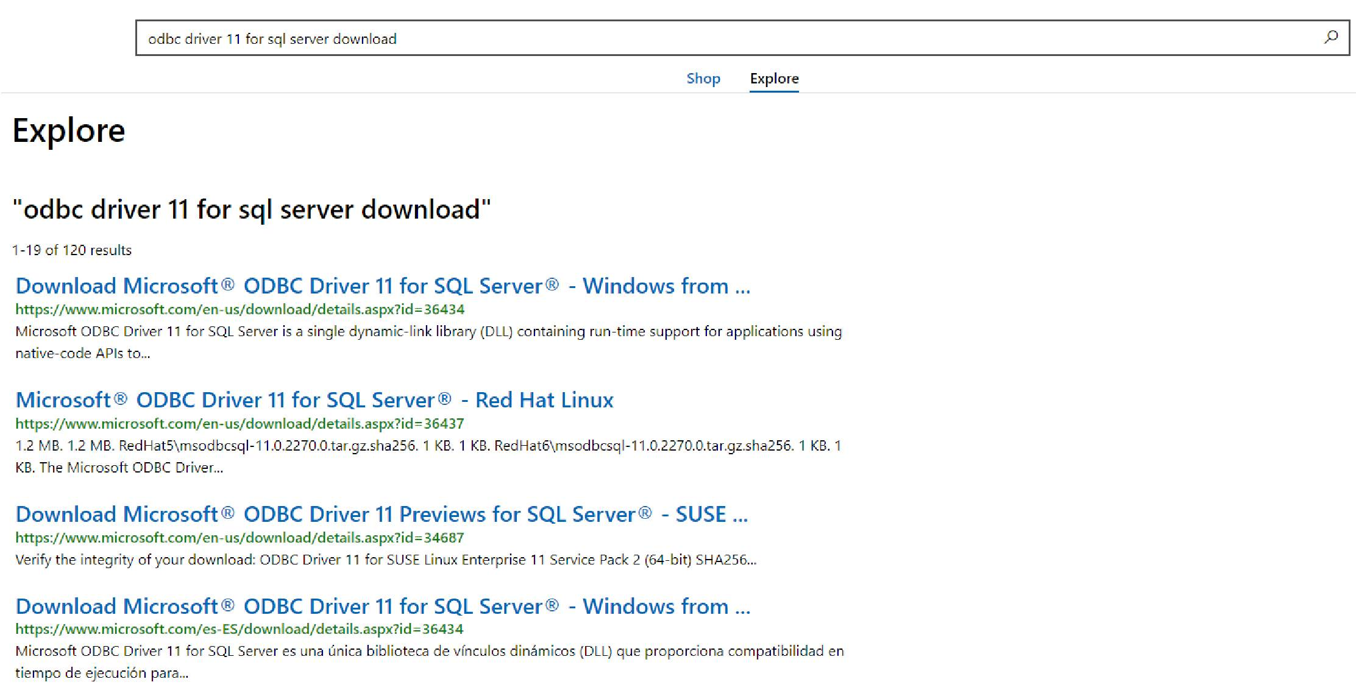Click the Red Hat result's file size snippet
The image size is (1356, 696).
click(x=428, y=445)
